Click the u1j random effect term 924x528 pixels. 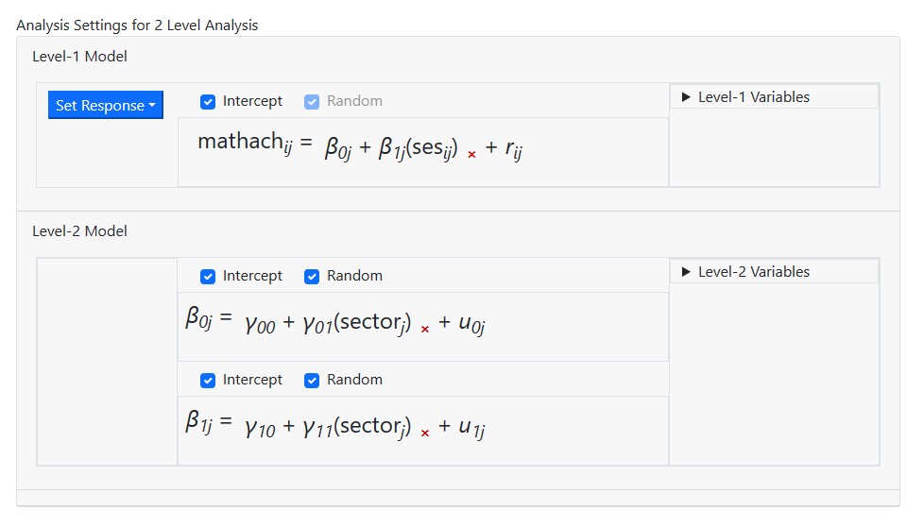coord(471,428)
